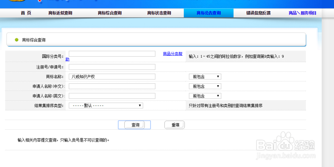
Task: Reset the form with 重填 button
Action: [x=174, y=125]
